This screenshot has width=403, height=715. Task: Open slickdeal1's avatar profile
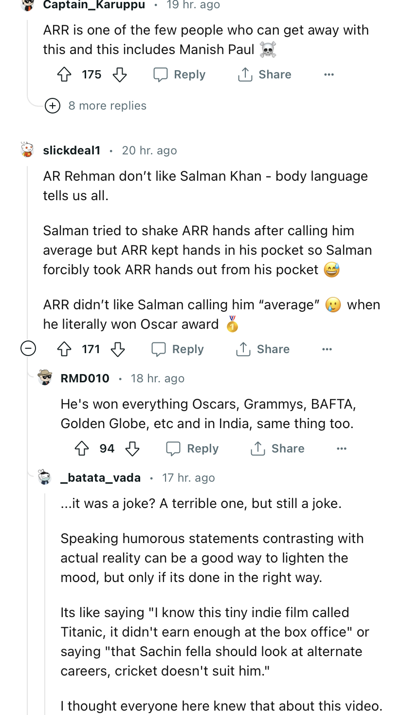click(x=27, y=150)
